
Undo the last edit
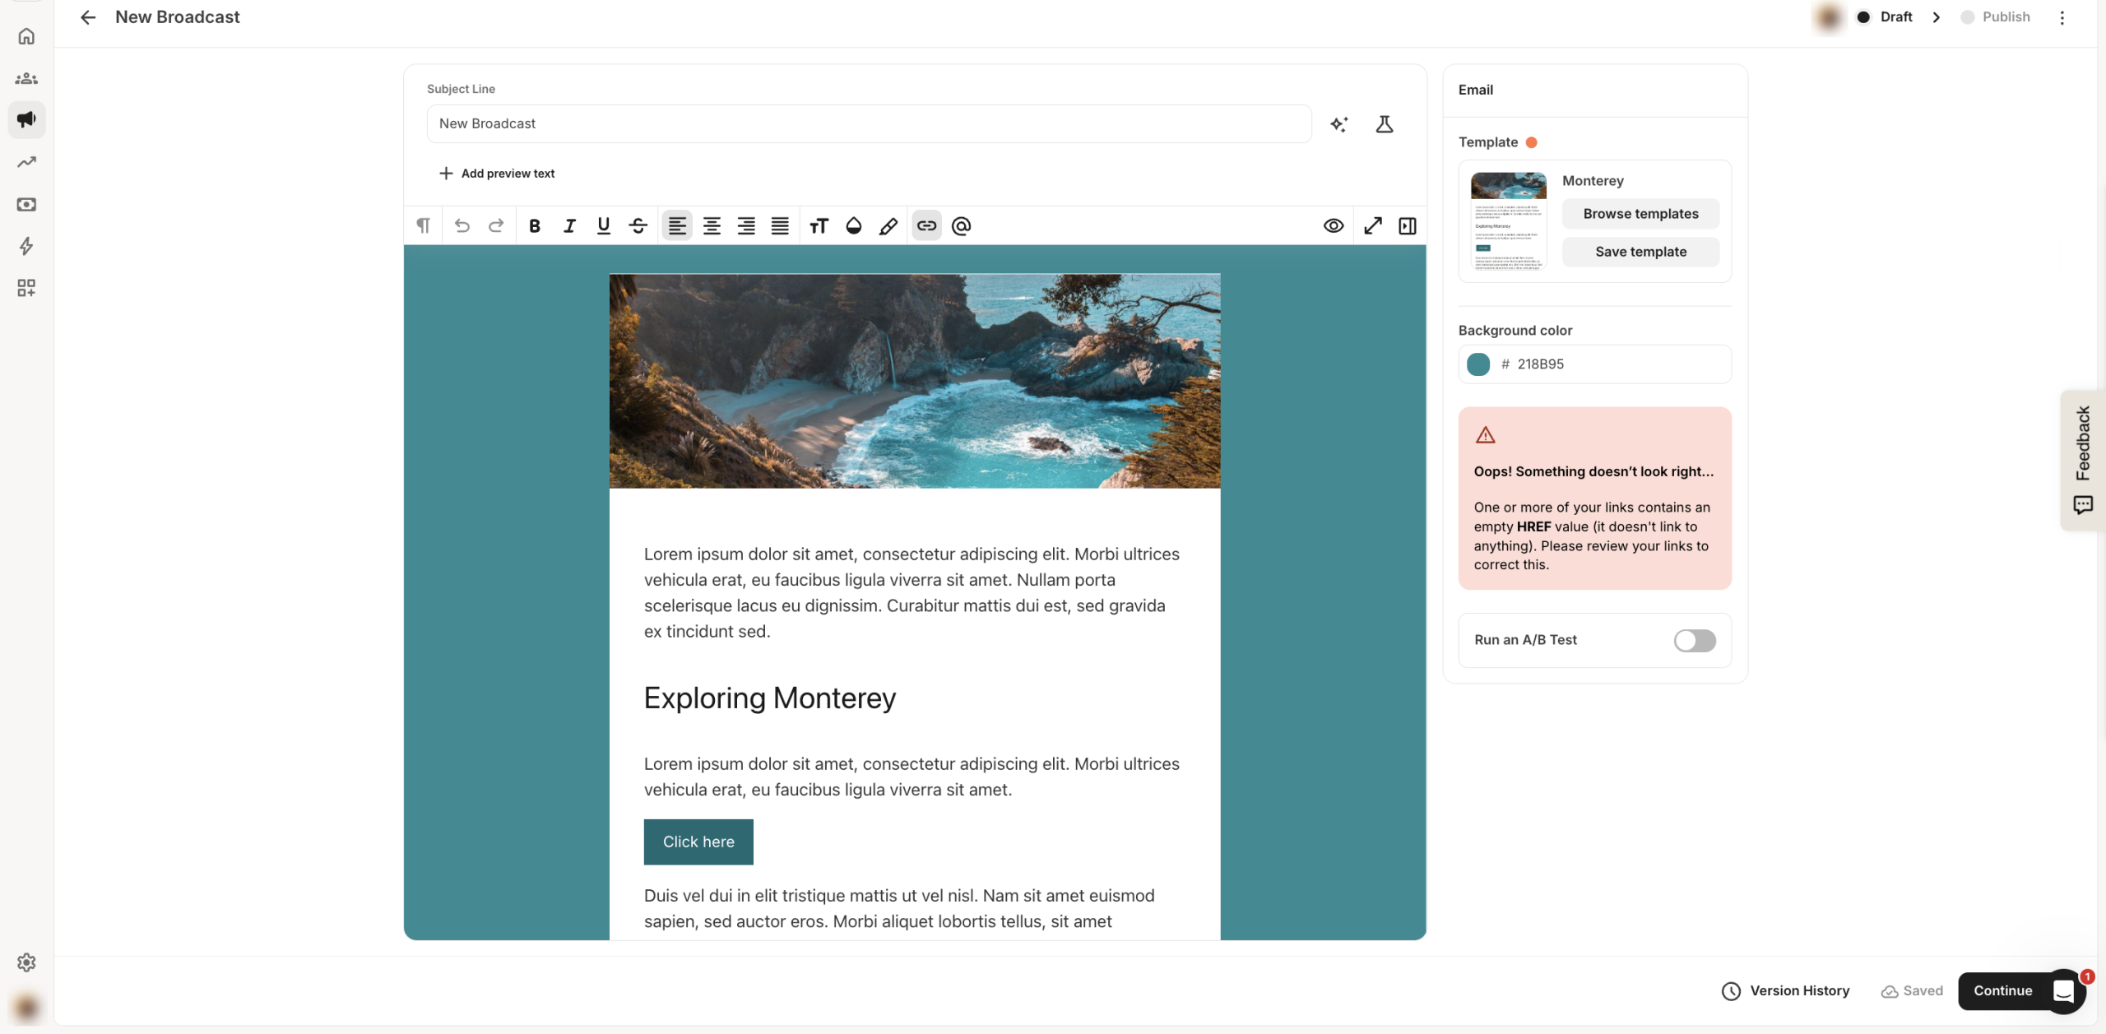[x=462, y=225]
